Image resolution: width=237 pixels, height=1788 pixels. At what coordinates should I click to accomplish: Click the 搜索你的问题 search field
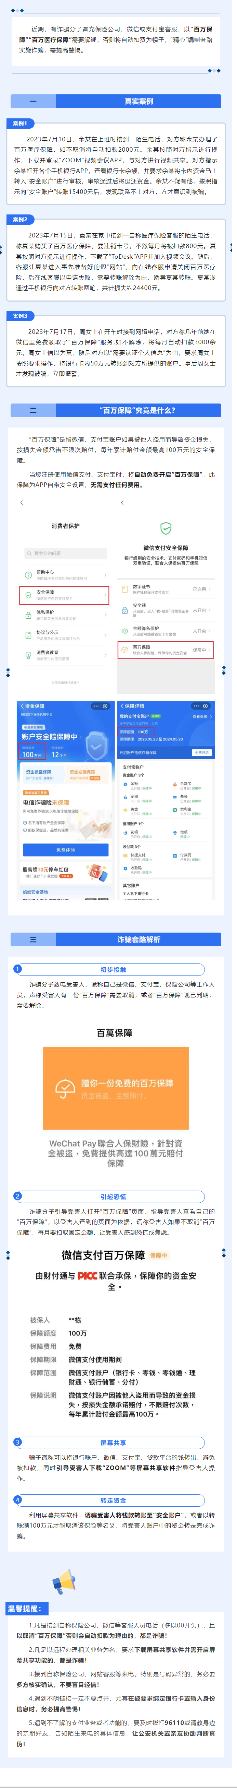65,553
